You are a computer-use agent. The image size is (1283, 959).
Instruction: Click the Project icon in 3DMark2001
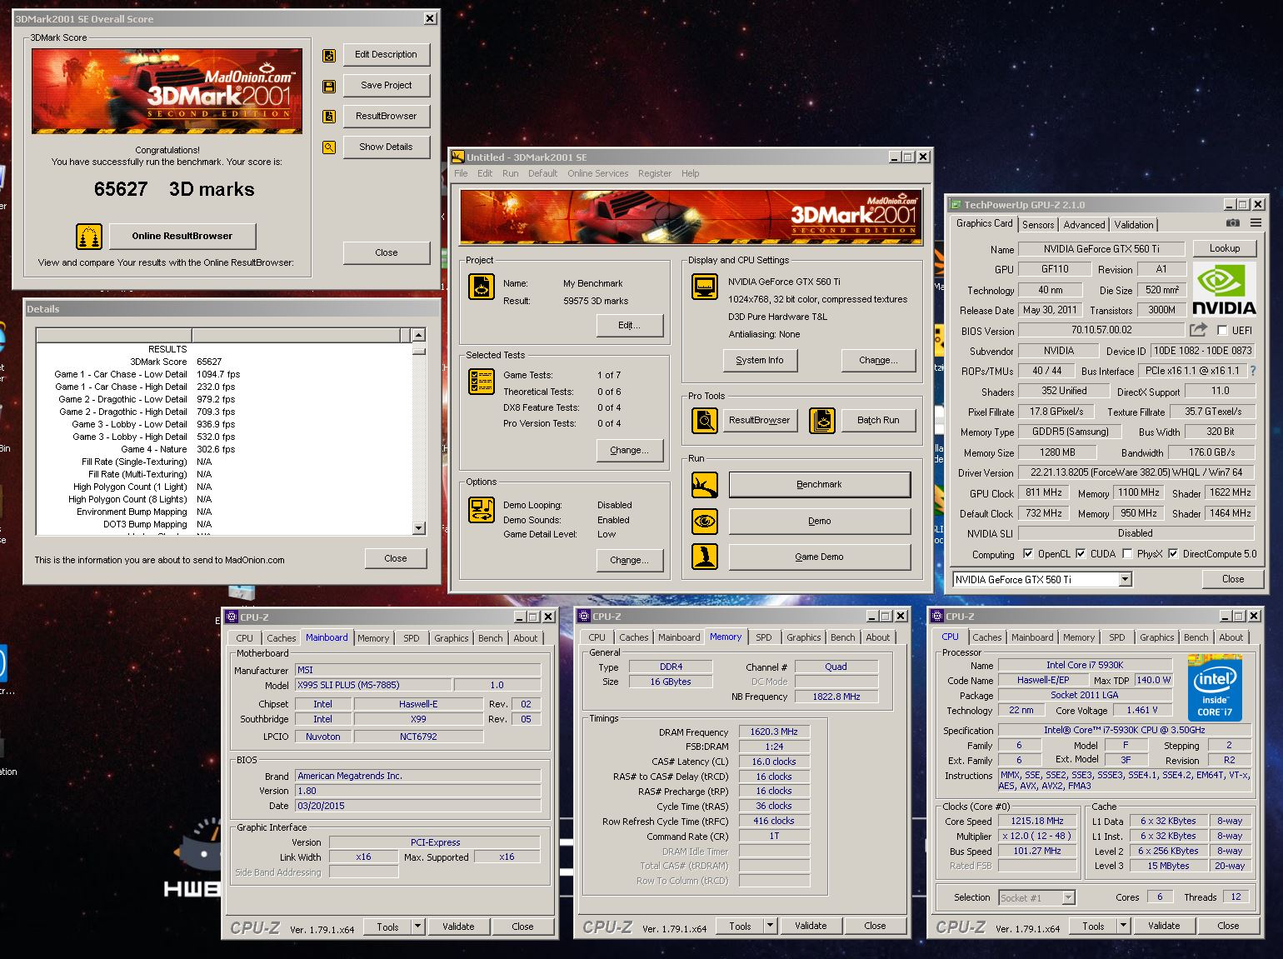(482, 287)
